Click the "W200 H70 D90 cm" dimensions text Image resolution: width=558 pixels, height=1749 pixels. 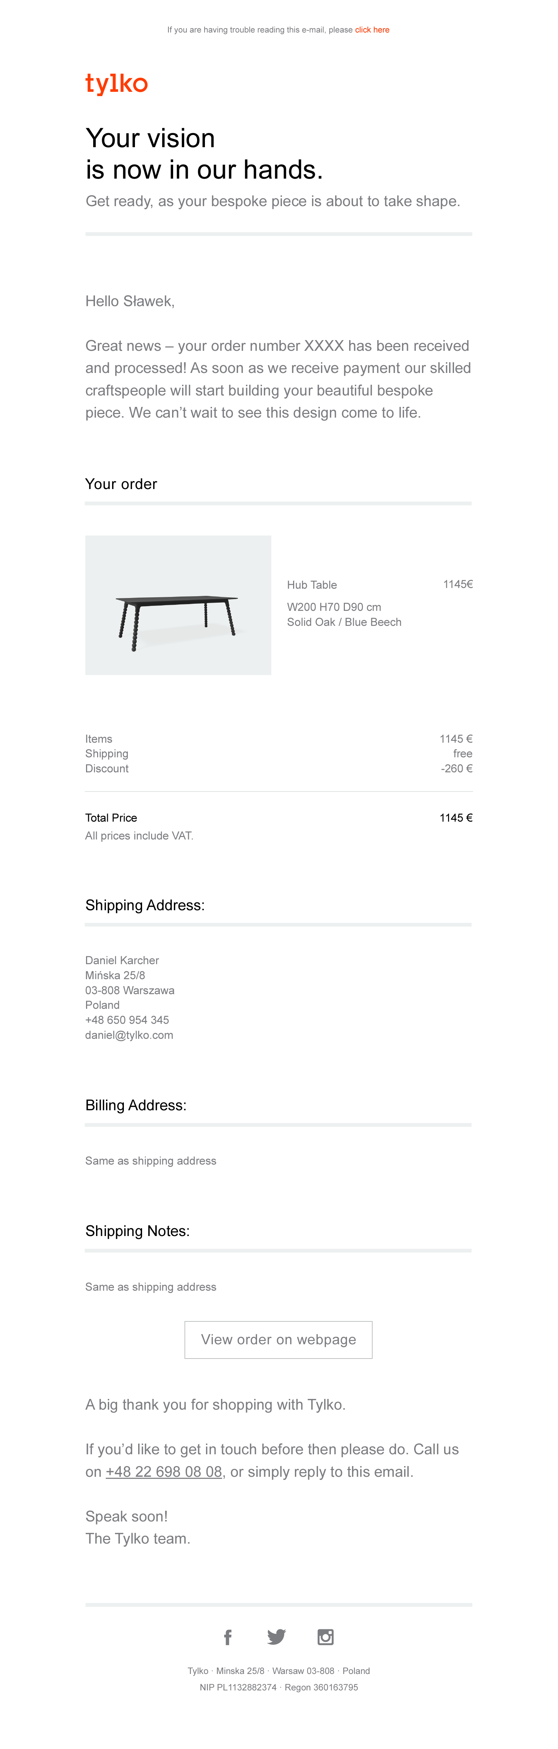(334, 607)
